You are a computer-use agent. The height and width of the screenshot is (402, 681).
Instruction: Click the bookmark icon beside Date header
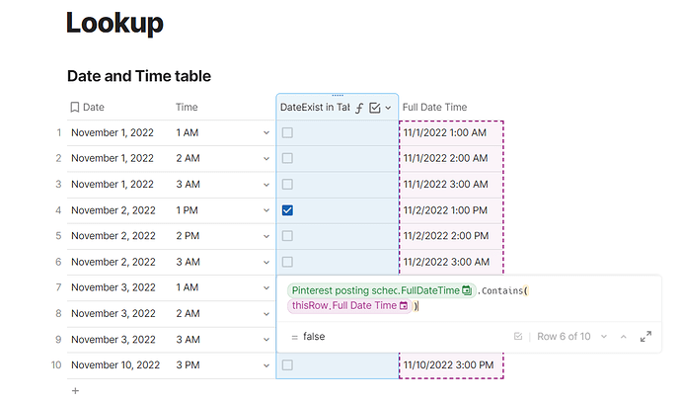point(74,108)
